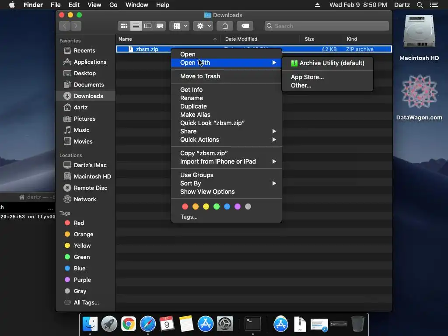Open Terminal from the Dock
The image size is (448, 336).
click(x=253, y=324)
